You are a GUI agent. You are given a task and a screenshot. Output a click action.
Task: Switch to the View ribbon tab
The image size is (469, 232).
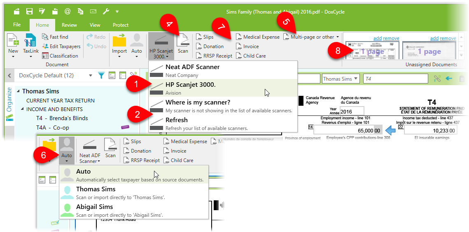(95, 25)
